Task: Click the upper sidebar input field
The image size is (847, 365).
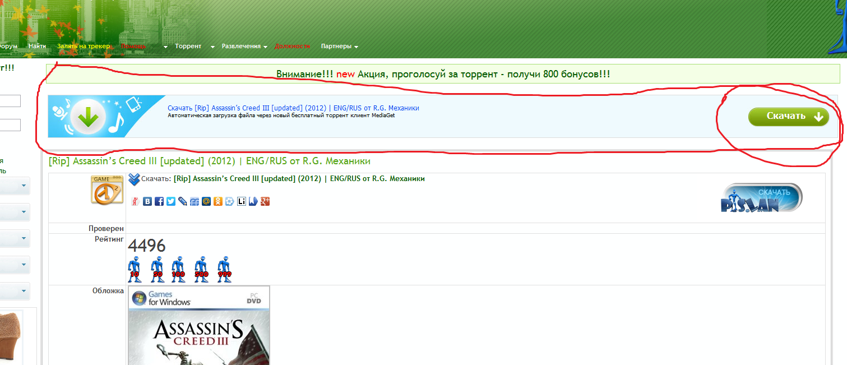Action: 10,101
